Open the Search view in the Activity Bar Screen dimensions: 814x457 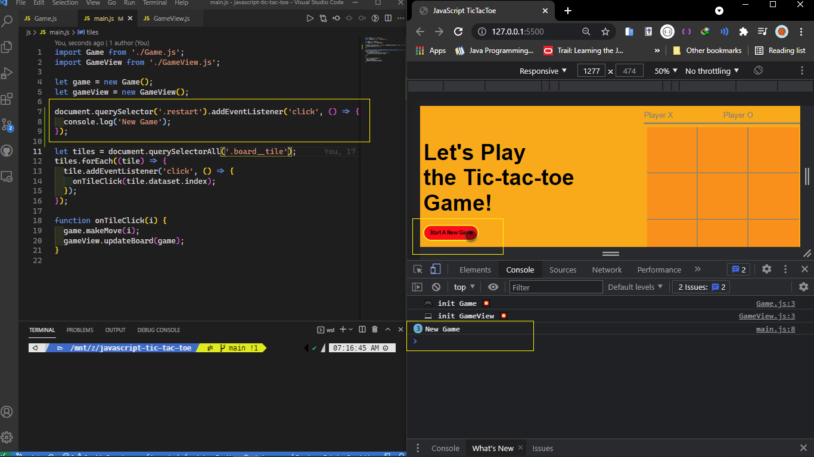[7, 20]
